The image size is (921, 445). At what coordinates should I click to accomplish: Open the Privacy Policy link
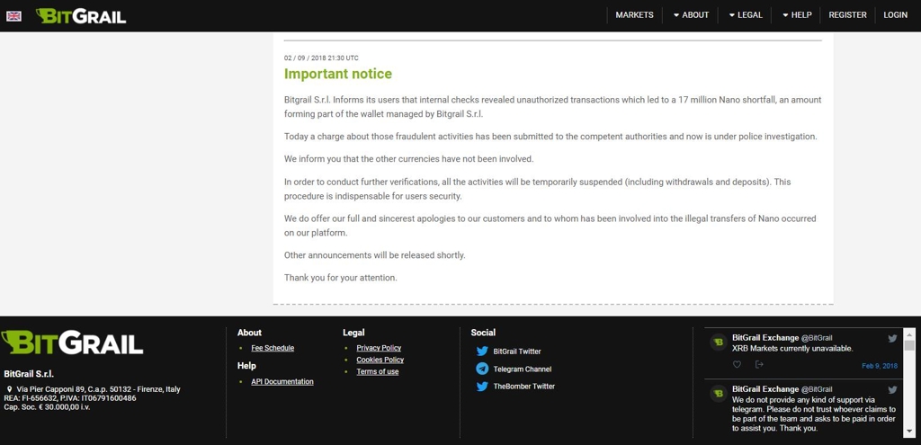(x=379, y=348)
